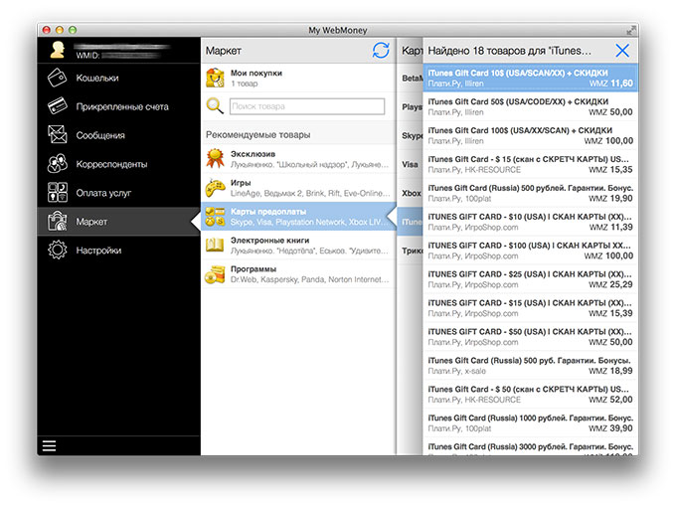Select the Прикрепленные счета card icon
Viewport: 676px width, 507px height.
[57, 106]
